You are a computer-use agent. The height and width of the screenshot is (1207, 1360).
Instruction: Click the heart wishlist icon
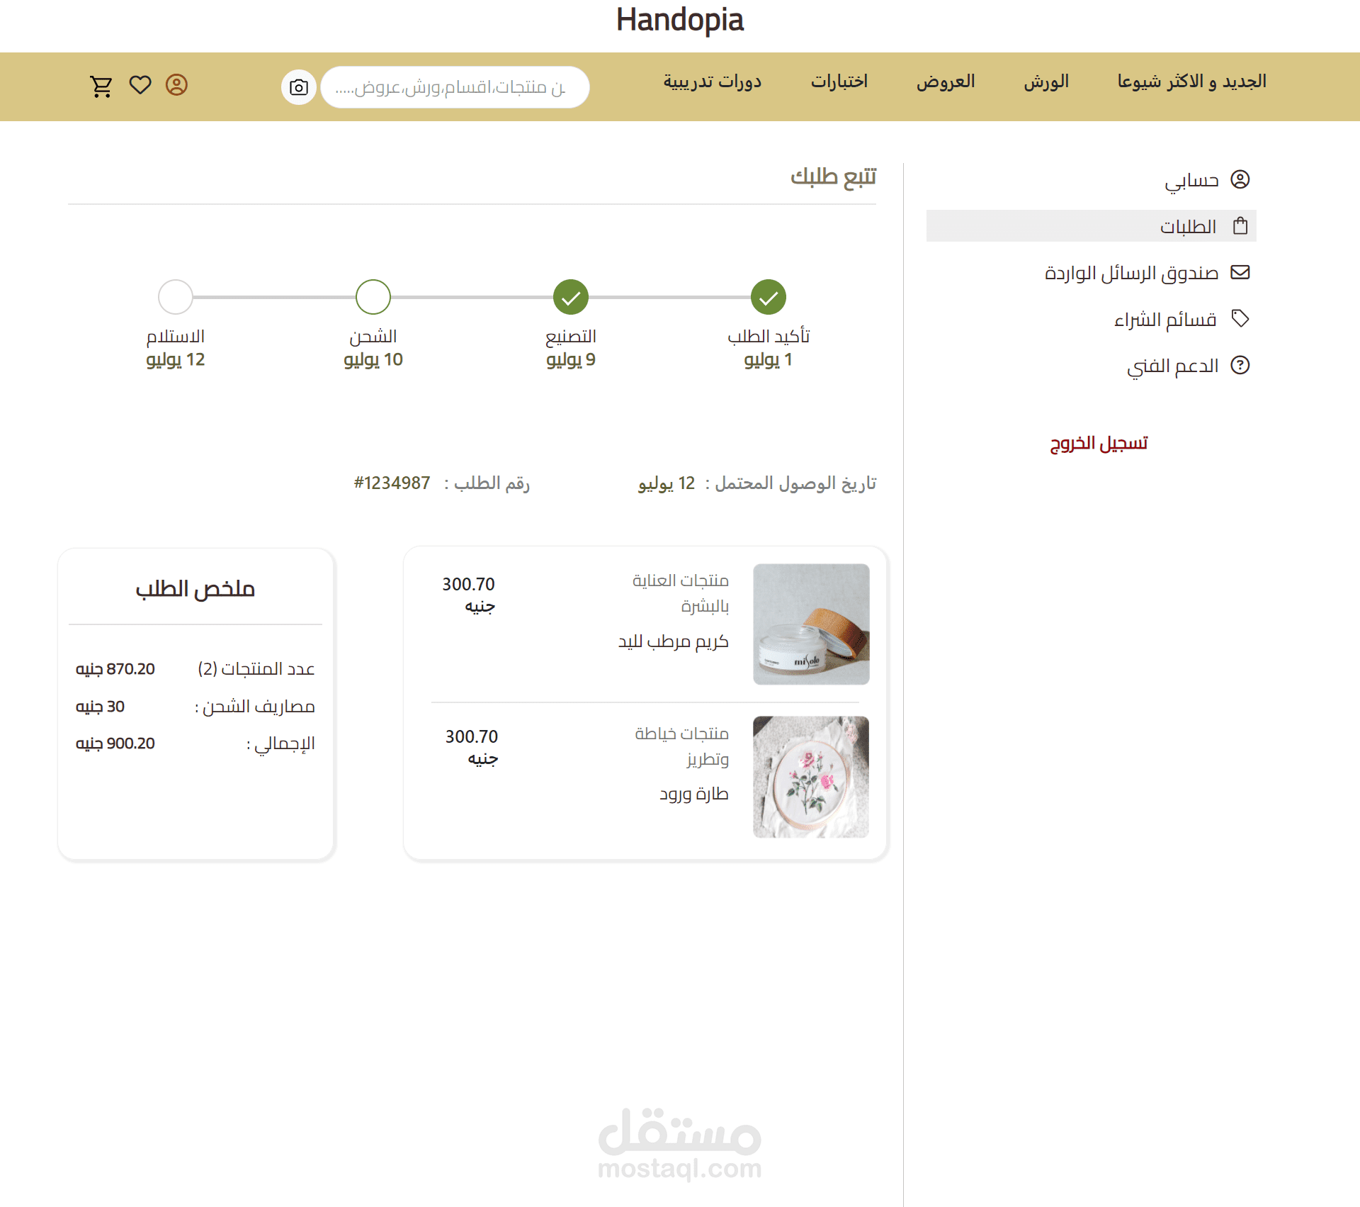140,85
